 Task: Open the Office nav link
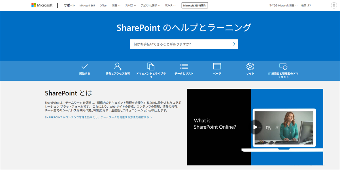[103, 5]
